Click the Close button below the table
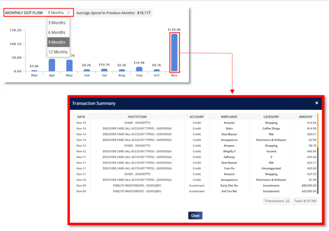Viewport: 329px width, 231px height. tap(195, 216)
